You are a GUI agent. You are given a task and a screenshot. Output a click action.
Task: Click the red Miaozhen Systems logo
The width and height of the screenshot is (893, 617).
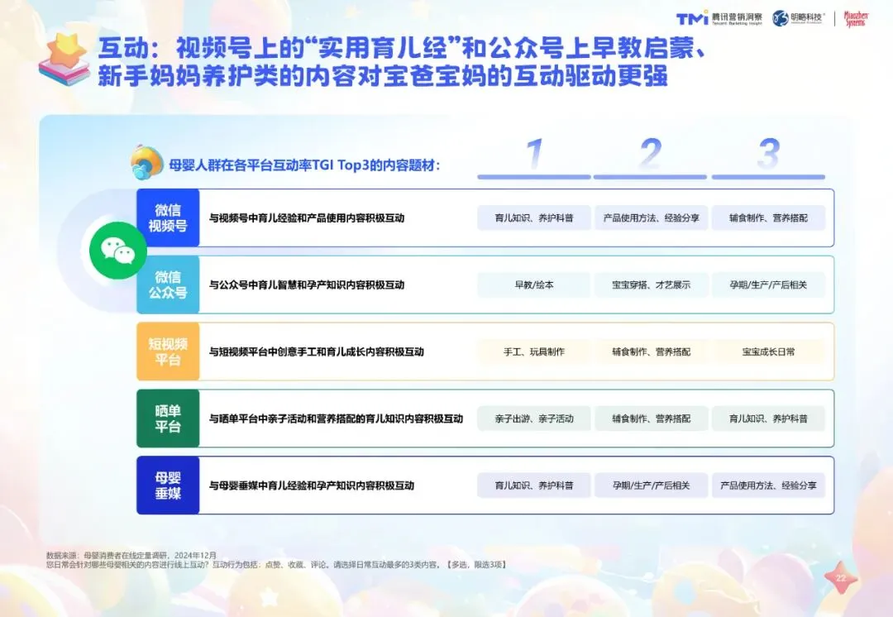click(x=856, y=19)
